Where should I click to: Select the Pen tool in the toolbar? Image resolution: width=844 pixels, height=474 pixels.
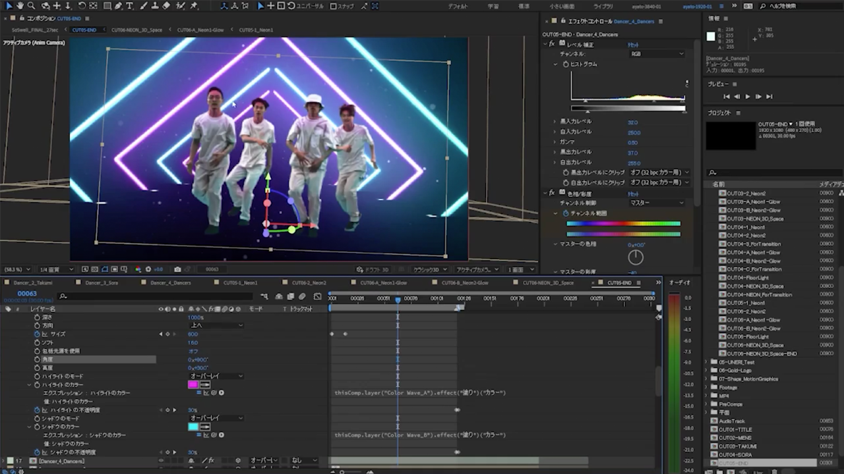pos(117,6)
